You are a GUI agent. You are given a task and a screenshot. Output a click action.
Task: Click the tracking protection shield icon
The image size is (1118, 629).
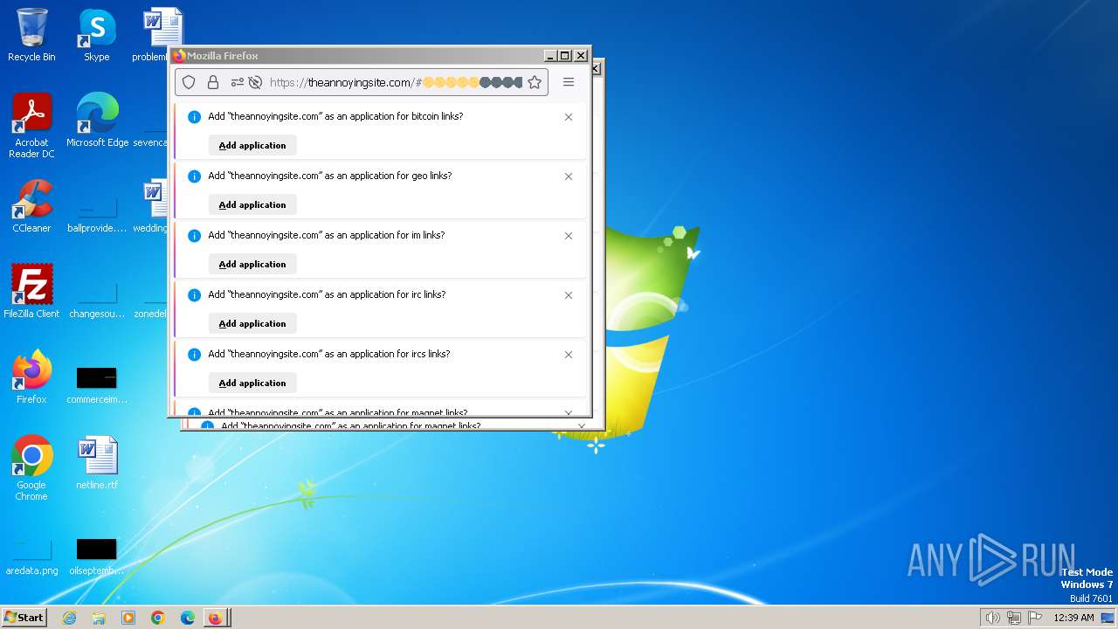coord(189,82)
